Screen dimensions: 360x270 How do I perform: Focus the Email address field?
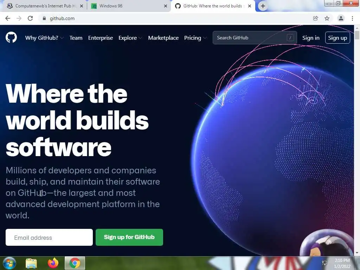[x=49, y=237]
